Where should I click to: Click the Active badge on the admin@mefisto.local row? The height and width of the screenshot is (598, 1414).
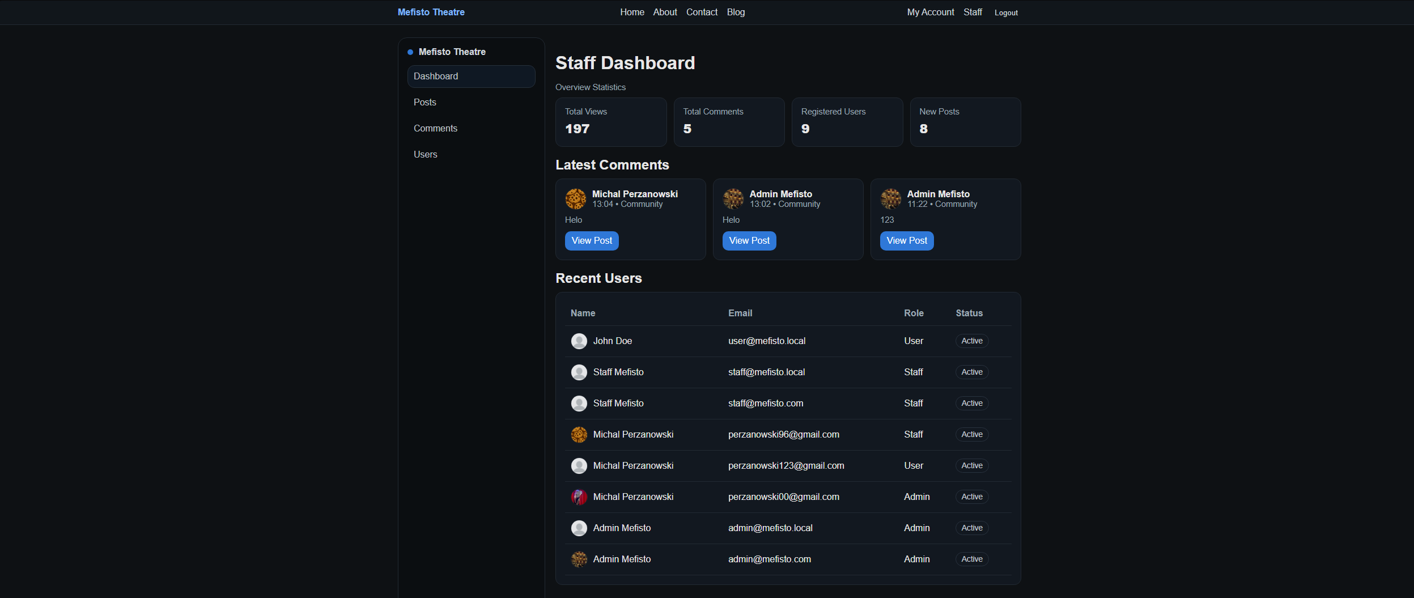(x=971, y=528)
